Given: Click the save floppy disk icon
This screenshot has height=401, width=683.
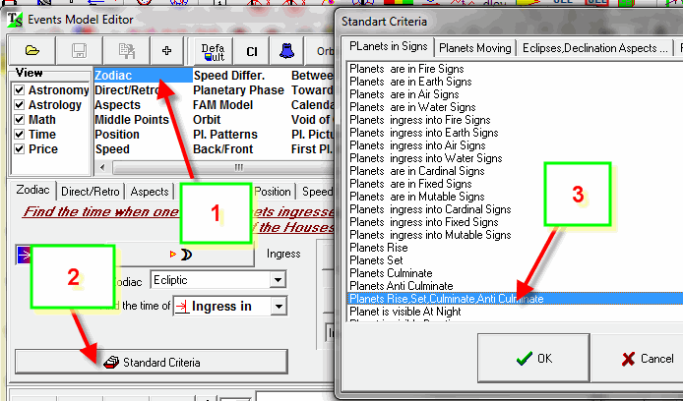Looking at the screenshot, I should (81, 49).
